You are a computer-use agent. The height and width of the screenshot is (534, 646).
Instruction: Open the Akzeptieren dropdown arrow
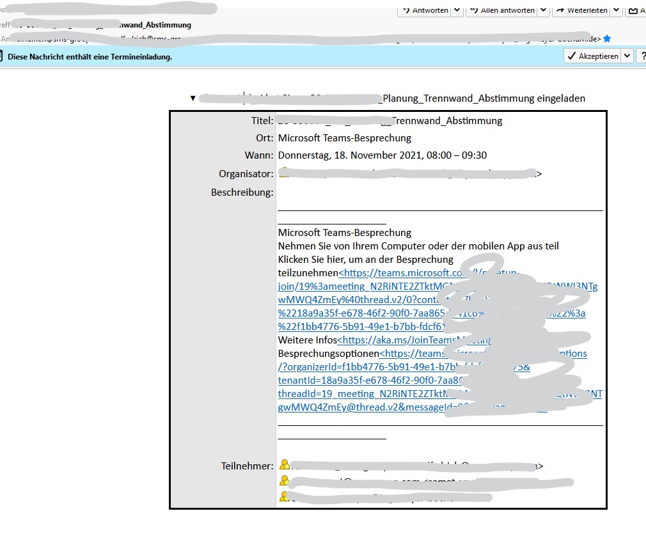point(627,56)
